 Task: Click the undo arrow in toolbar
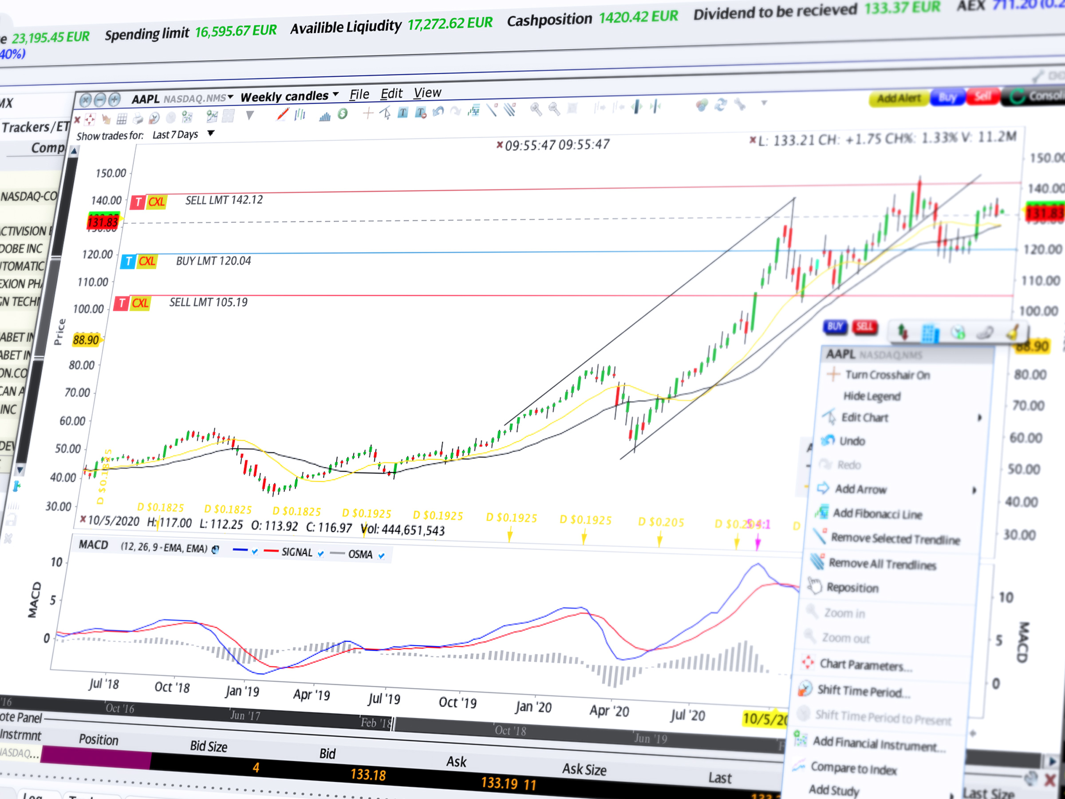click(438, 112)
